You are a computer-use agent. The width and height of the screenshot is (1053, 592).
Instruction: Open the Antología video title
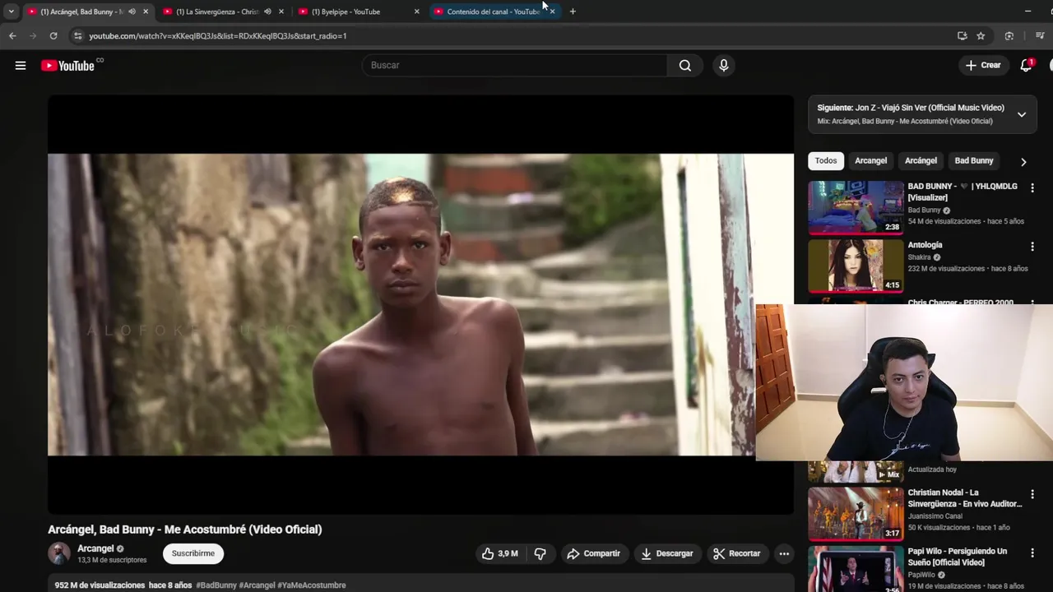[x=925, y=245]
